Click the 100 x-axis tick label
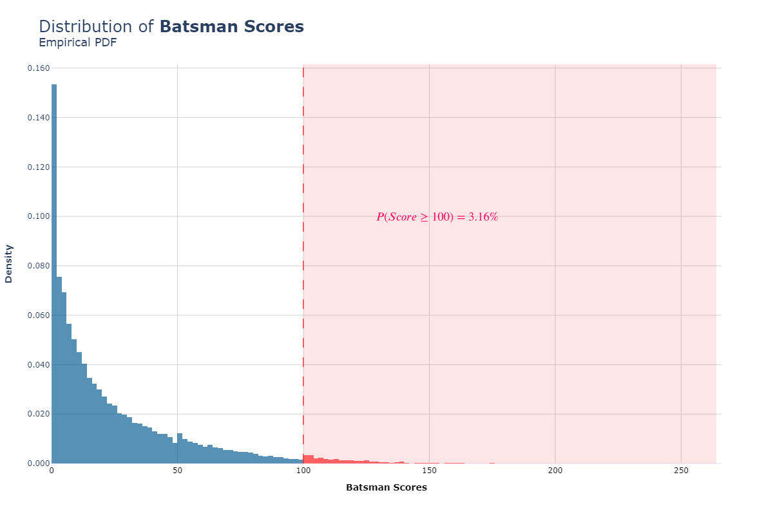The width and height of the screenshot is (773, 515). coord(303,471)
